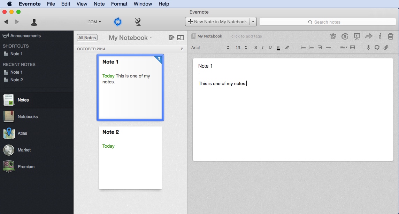The image size is (399, 214).
Task: Toggle italic formatting
Action: [263, 48]
